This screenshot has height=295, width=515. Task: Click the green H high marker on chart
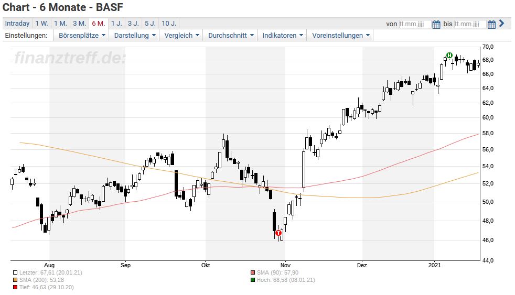coord(449,55)
